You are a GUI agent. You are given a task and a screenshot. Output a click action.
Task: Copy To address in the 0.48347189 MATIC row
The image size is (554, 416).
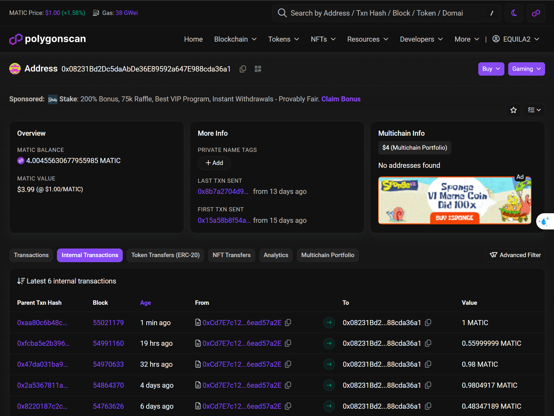[x=428, y=406]
